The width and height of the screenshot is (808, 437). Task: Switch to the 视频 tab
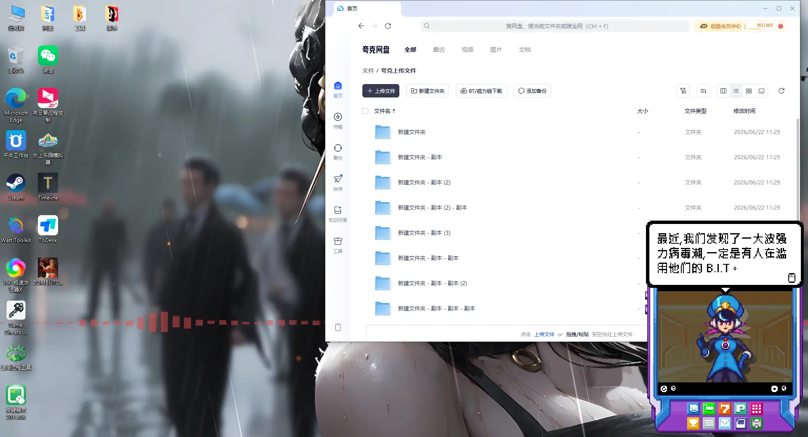click(468, 50)
